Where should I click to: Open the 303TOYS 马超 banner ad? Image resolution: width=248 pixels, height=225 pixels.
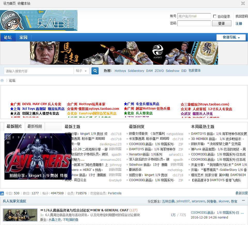tap(124, 53)
